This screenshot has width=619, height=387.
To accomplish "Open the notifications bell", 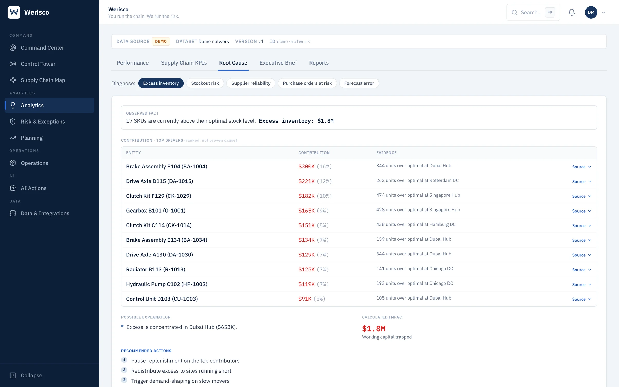I will (572, 12).
